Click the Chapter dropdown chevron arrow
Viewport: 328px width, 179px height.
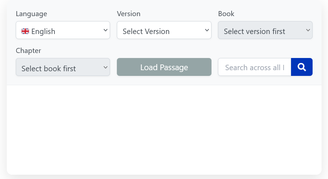105,67
